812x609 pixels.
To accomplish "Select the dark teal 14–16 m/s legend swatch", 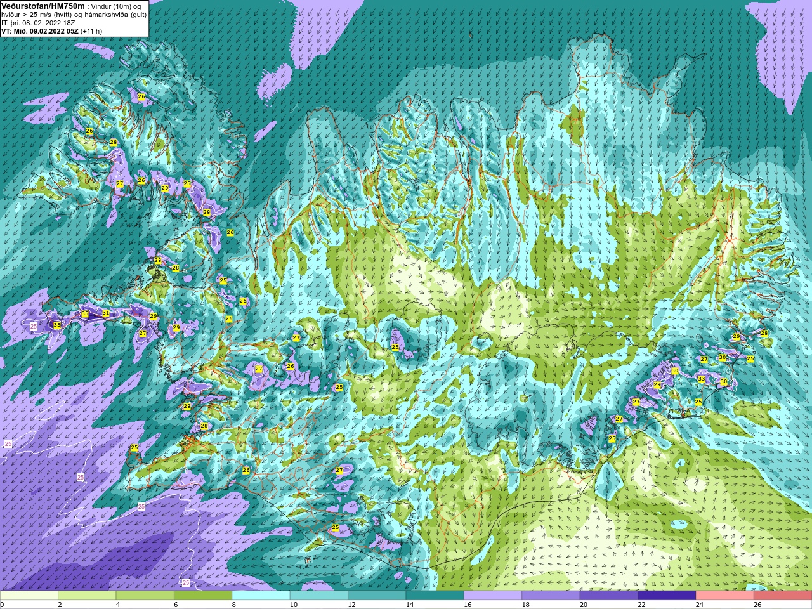I will pyautogui.click(x=435, y=596).
